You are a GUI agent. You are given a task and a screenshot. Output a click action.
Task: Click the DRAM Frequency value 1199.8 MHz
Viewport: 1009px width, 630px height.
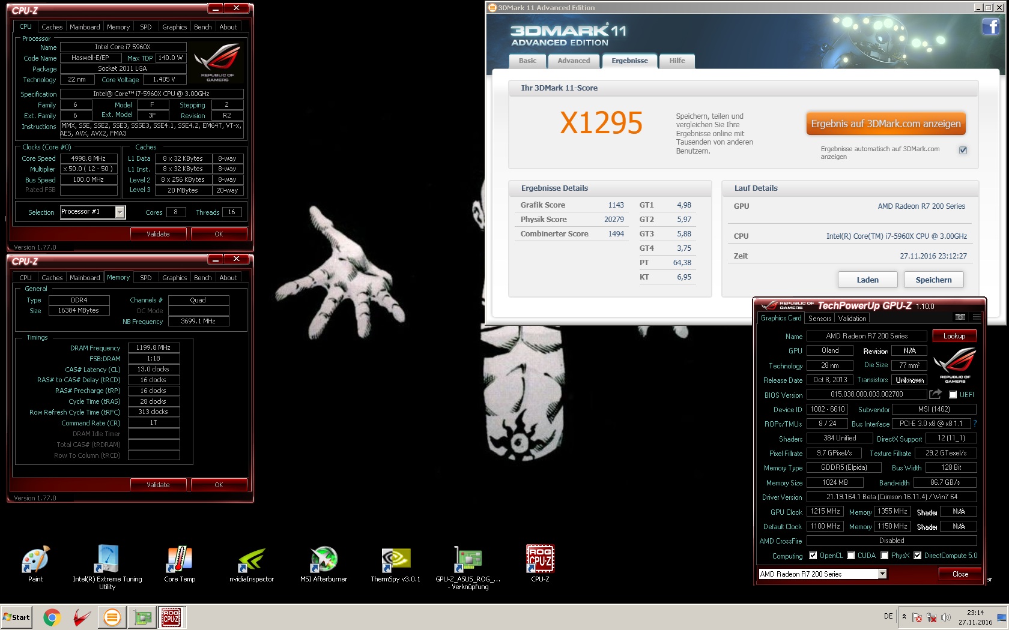tap(154, 347)
